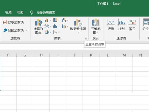Insert 柱形 sparkline

(x=122, y=24)
